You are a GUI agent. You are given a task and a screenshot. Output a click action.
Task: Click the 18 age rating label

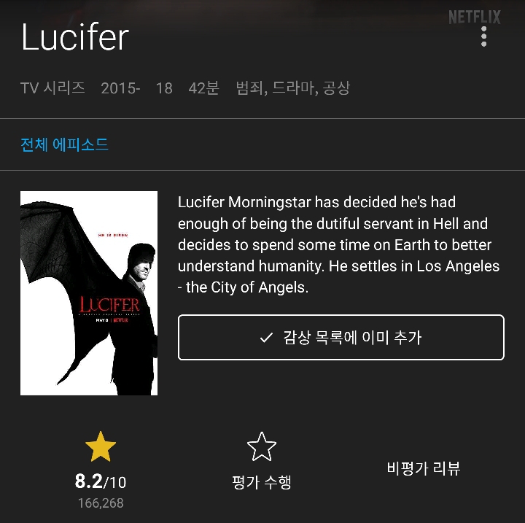(x=164, y=88)
